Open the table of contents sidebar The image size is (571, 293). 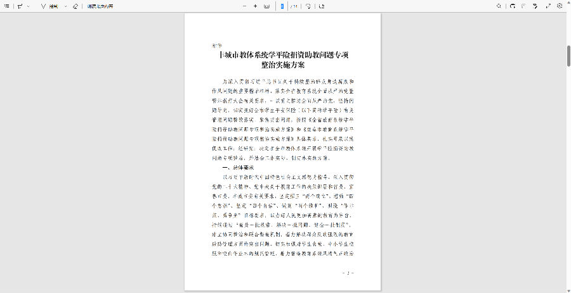point(6,6)
